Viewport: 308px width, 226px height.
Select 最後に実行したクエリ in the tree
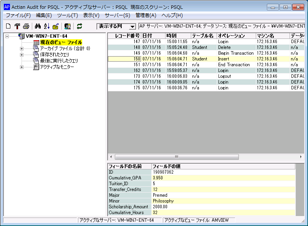pyautogui.click(x=59, y=61)
